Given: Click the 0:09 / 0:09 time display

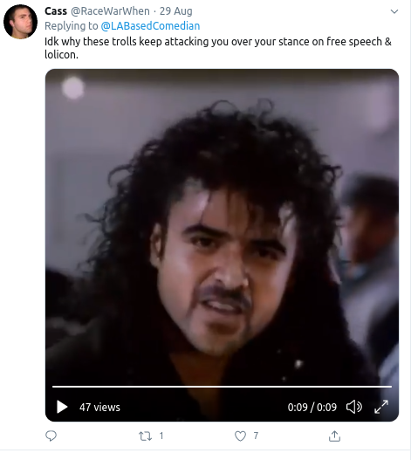Looking at the screenshot, I should coord(312,408).
